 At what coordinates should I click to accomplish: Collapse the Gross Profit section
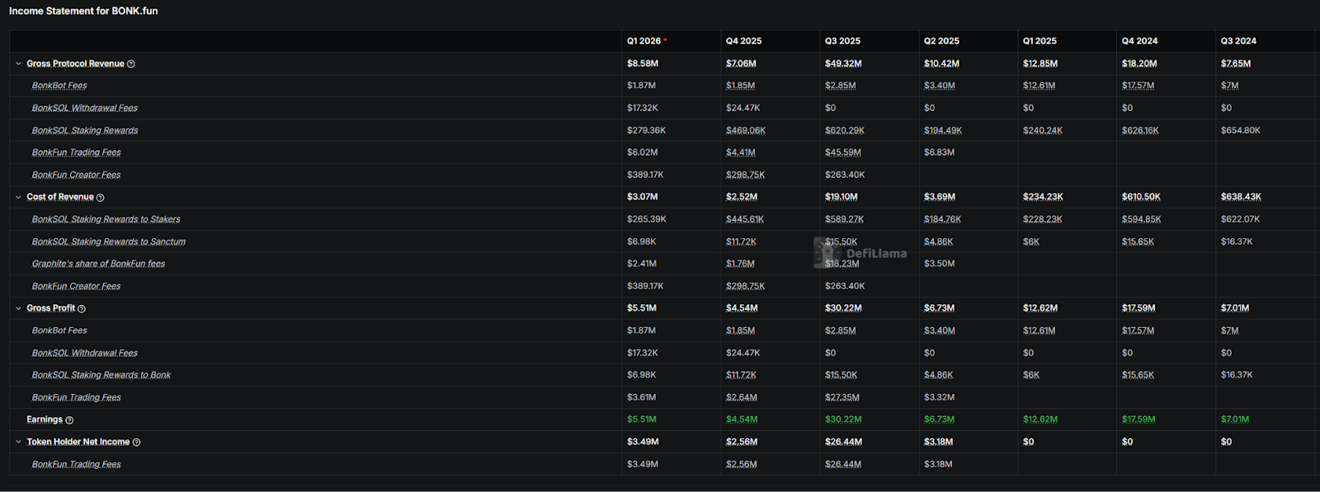18,308
